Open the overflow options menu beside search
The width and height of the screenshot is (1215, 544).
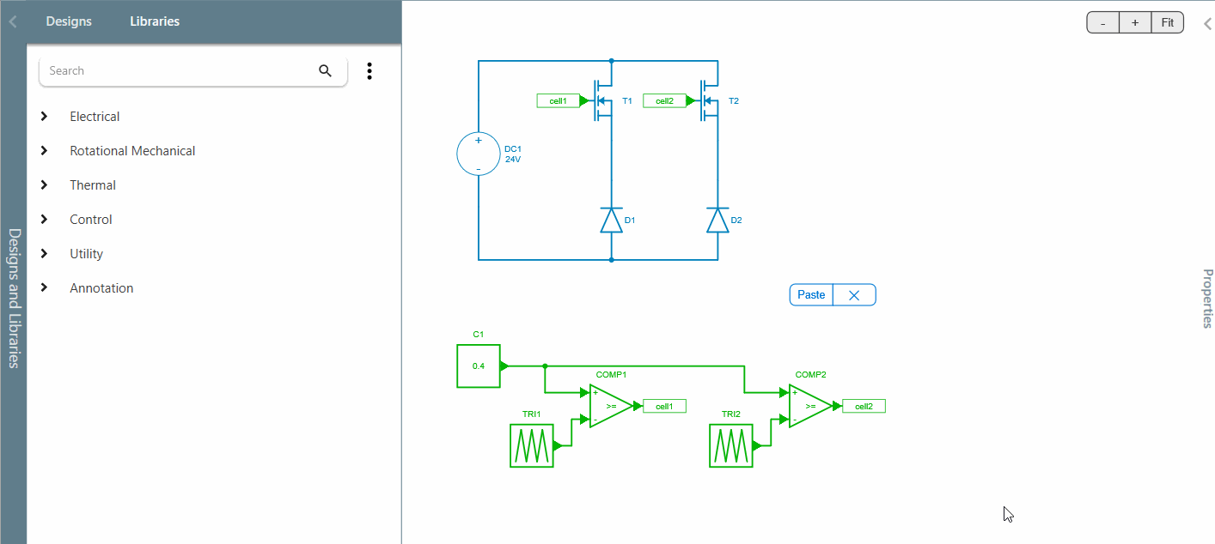369,71
